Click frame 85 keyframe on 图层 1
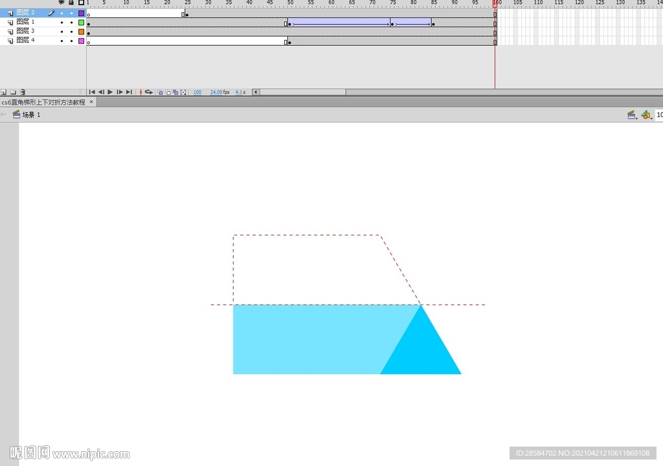This screenshot has height=466, width=663. pyautogui.click(x=433, y=23)
